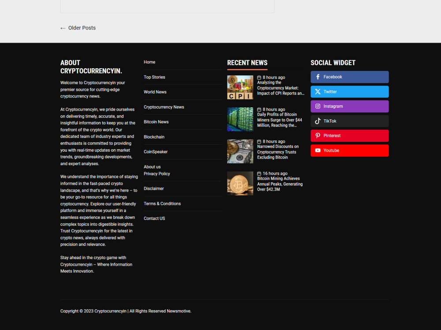Image resolution: width=441 pixels, height=330 pixels.
Task: Go to the Contact US page
Action: (154, 218)
